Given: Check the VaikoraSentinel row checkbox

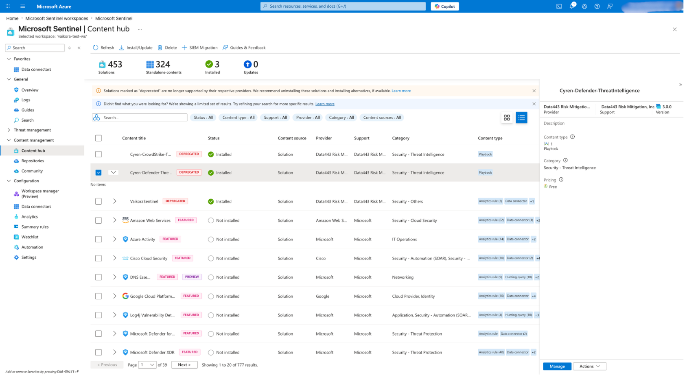Looking at the screenshot, I should [98, 201].
